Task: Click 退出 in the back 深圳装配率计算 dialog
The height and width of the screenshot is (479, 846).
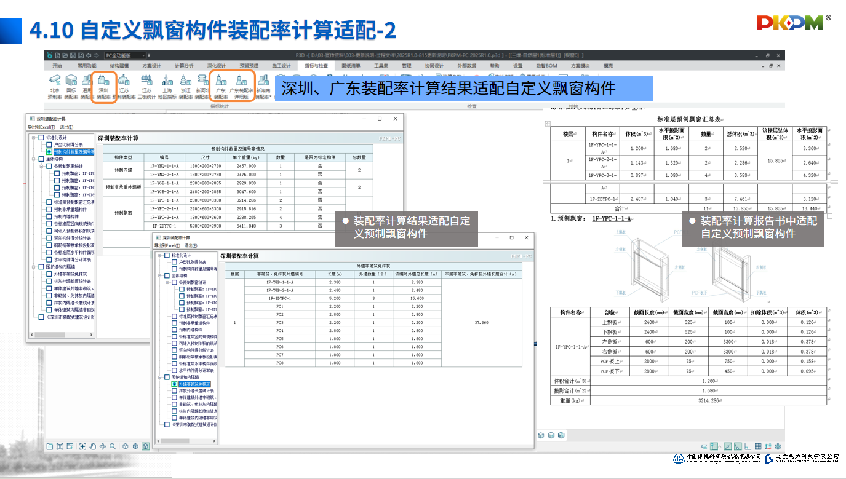Action: 66,127
